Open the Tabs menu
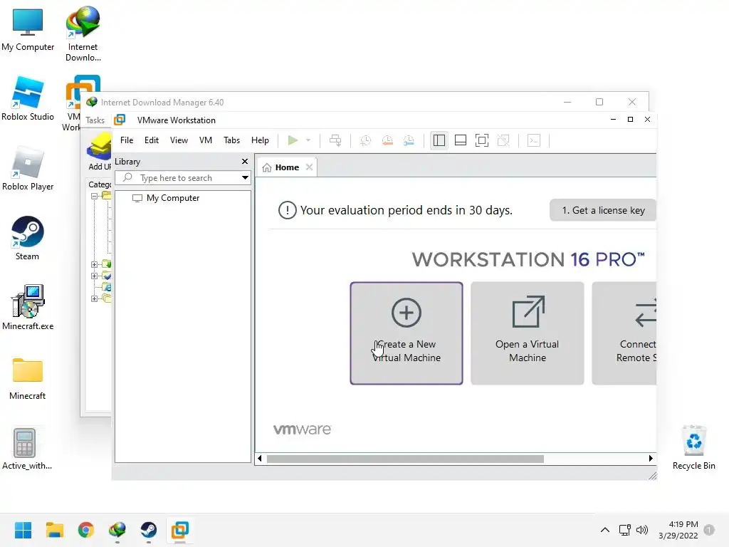Screen dimensions: 729x547 point(231,140)
